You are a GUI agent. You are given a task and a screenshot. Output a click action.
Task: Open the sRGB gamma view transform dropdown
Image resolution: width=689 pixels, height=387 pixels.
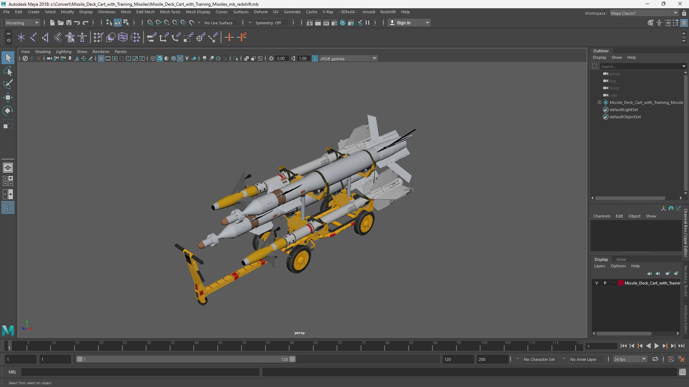[x=348, y=58]
